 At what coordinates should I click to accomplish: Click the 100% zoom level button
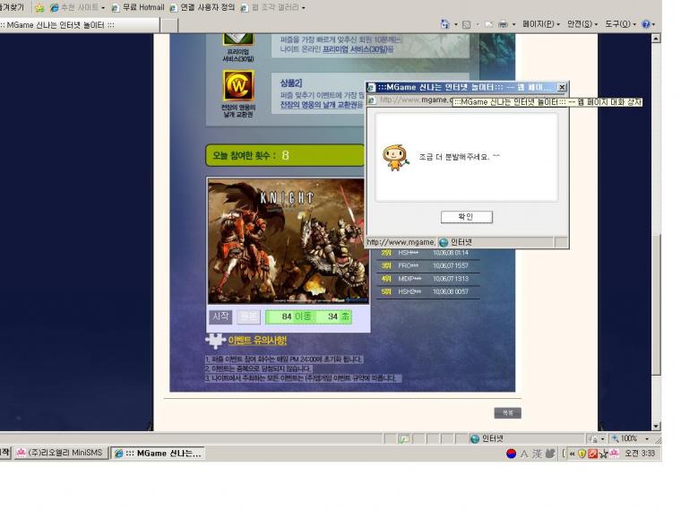[625, 439]
